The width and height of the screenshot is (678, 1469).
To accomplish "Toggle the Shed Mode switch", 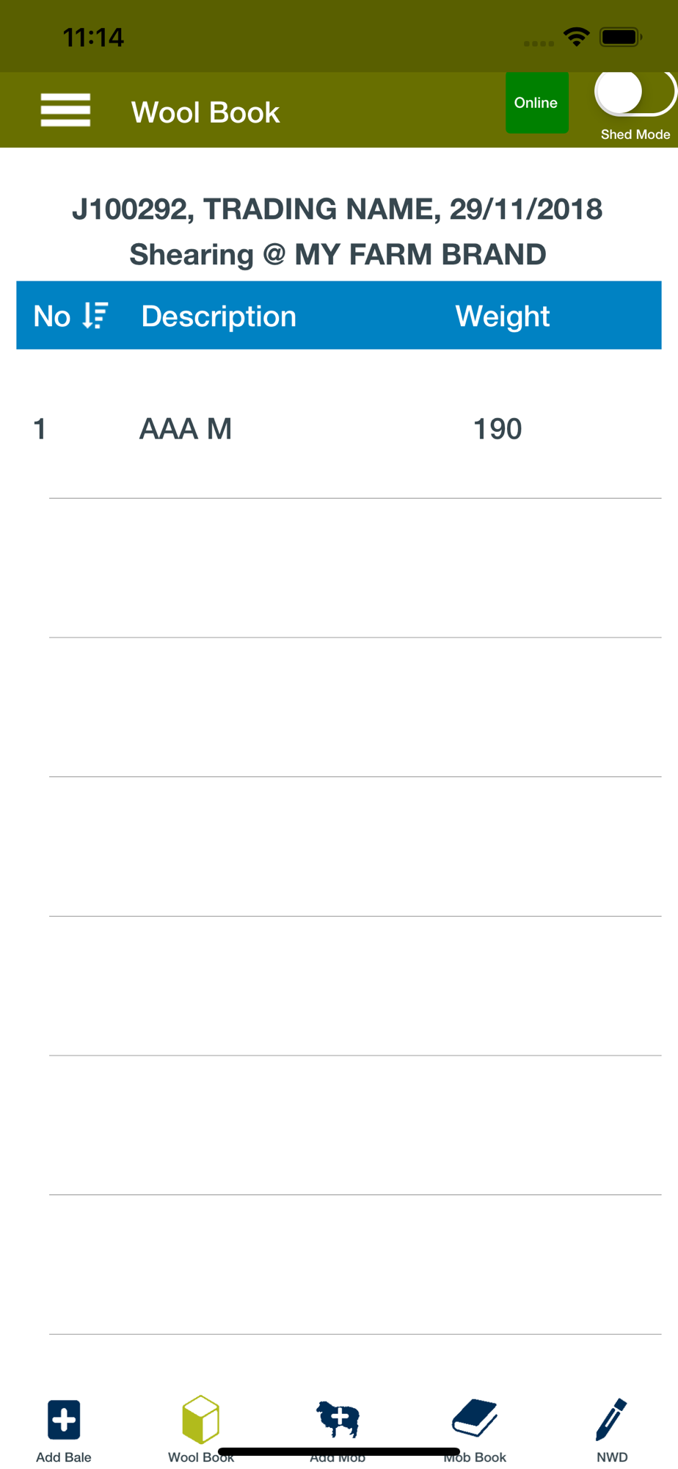I will coord(635,93).
